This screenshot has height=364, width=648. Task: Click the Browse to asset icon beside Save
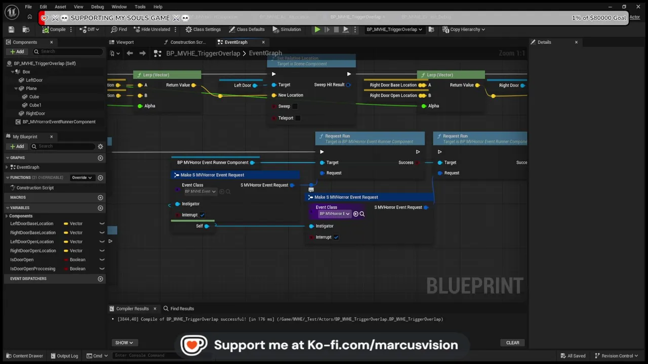(x=25, y=29)
